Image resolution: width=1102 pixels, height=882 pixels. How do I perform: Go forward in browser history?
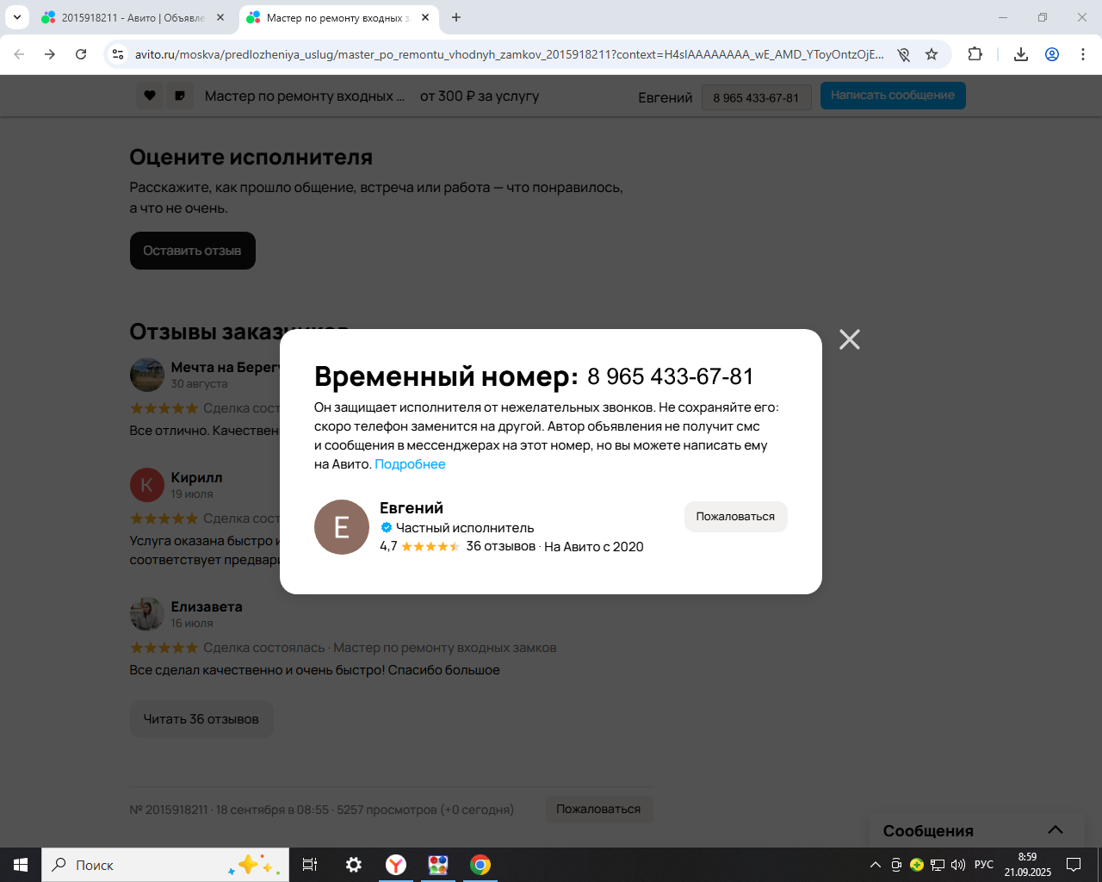click(x=50, y=54)
